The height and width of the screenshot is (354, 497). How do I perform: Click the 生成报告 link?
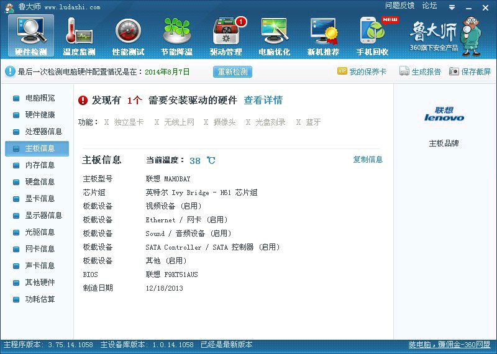click(426, 71)
